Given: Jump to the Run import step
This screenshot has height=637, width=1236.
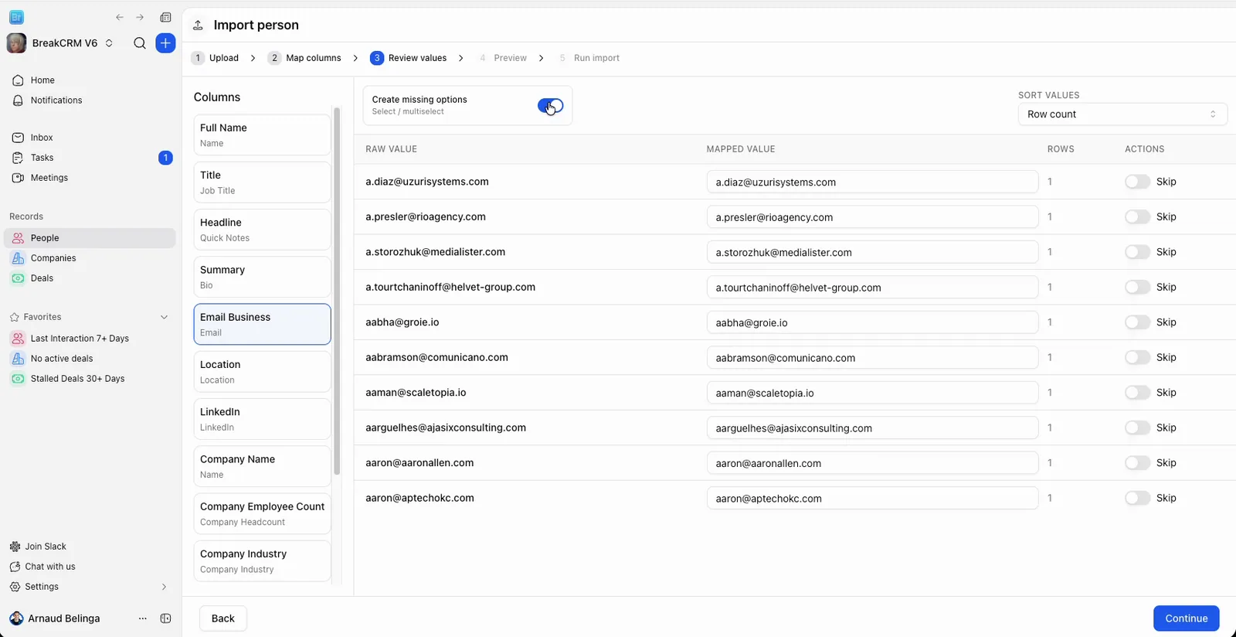Looking at the screenshot, I should (589, 58).
